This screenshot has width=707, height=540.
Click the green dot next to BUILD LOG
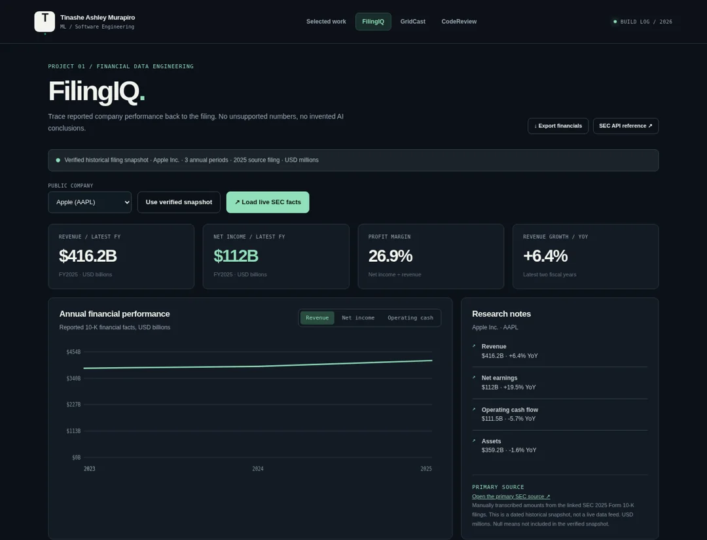615,22
